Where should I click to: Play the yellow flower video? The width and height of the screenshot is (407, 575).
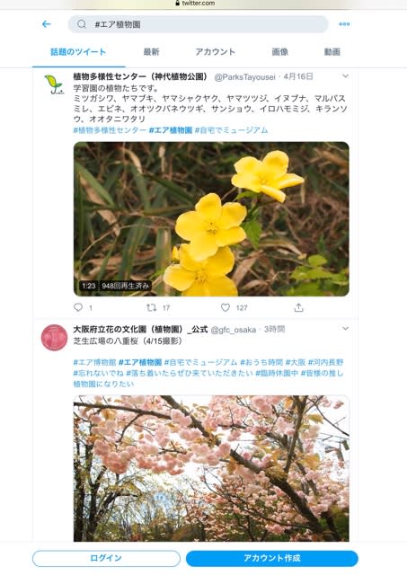[211, 219]
